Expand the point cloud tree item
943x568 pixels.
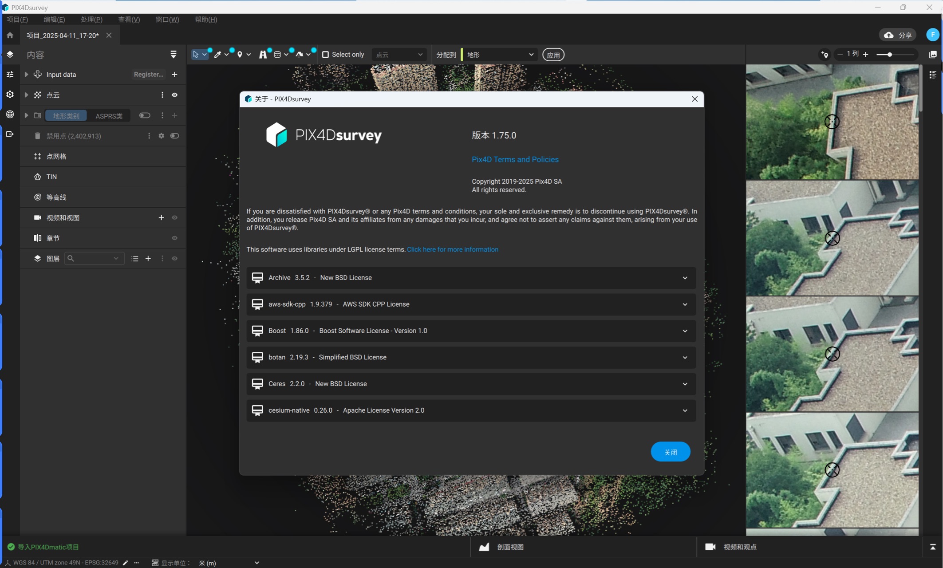point(26,95)
